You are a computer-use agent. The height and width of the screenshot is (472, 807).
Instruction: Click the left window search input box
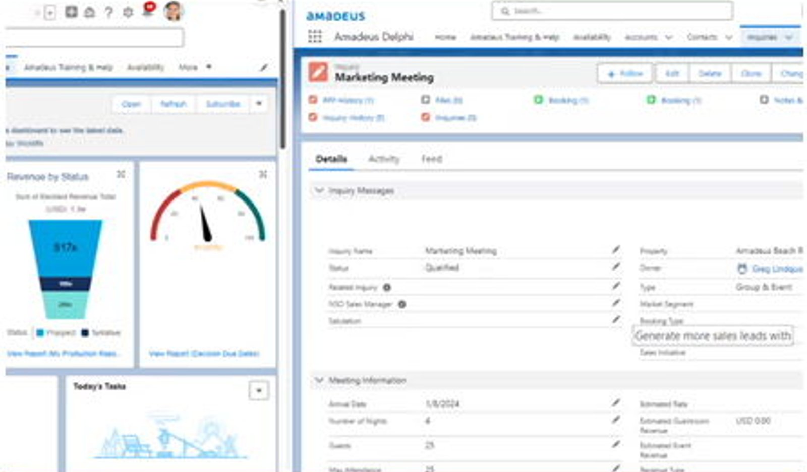(x=94, y=38)
